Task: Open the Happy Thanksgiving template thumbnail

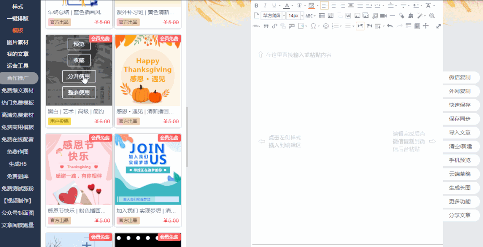Action: coord(148,71)
